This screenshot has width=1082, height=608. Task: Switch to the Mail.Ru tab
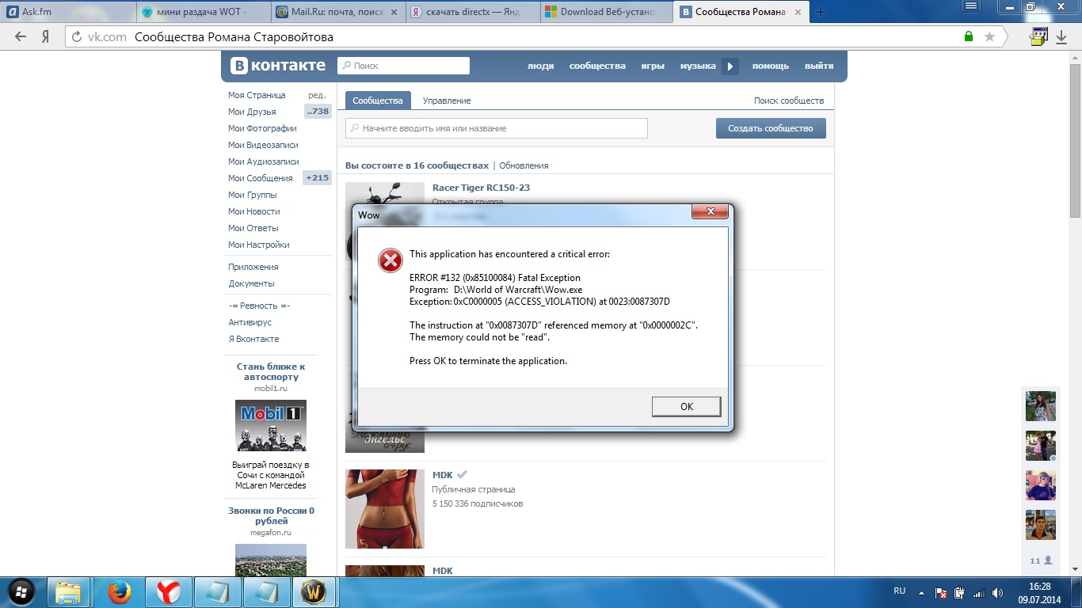[337, 12]
